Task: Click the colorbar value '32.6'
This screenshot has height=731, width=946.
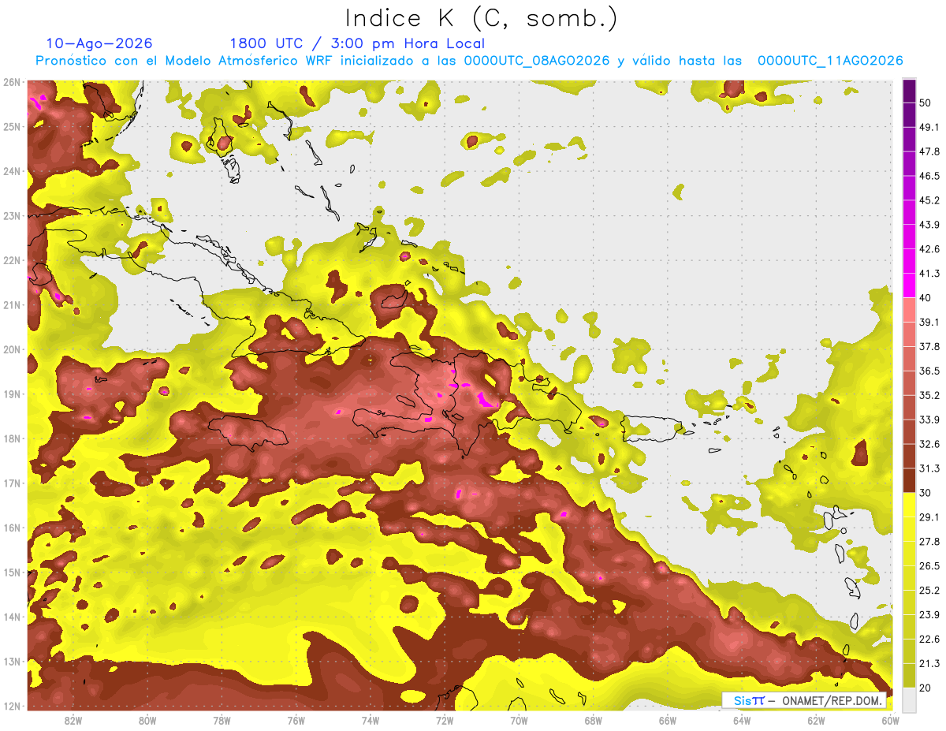Action: coord(929,444)
